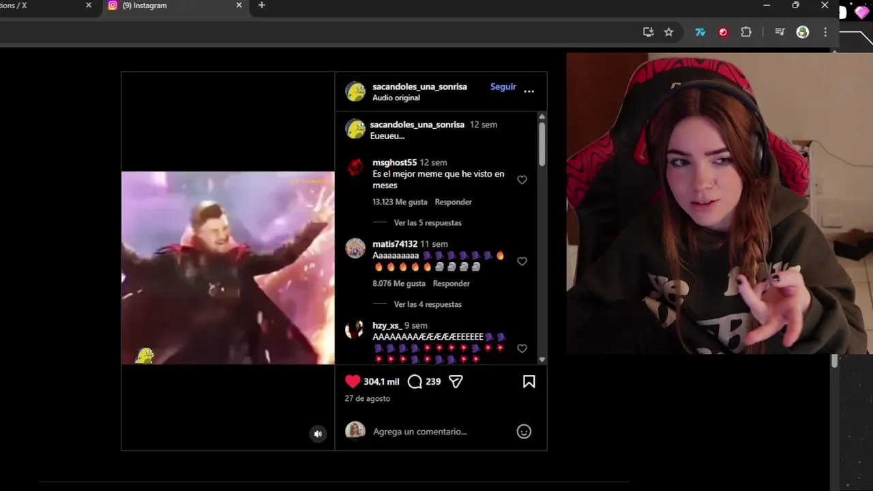
Task: Reply to matis74132 with Responder
Action: [x=451, y=283]
